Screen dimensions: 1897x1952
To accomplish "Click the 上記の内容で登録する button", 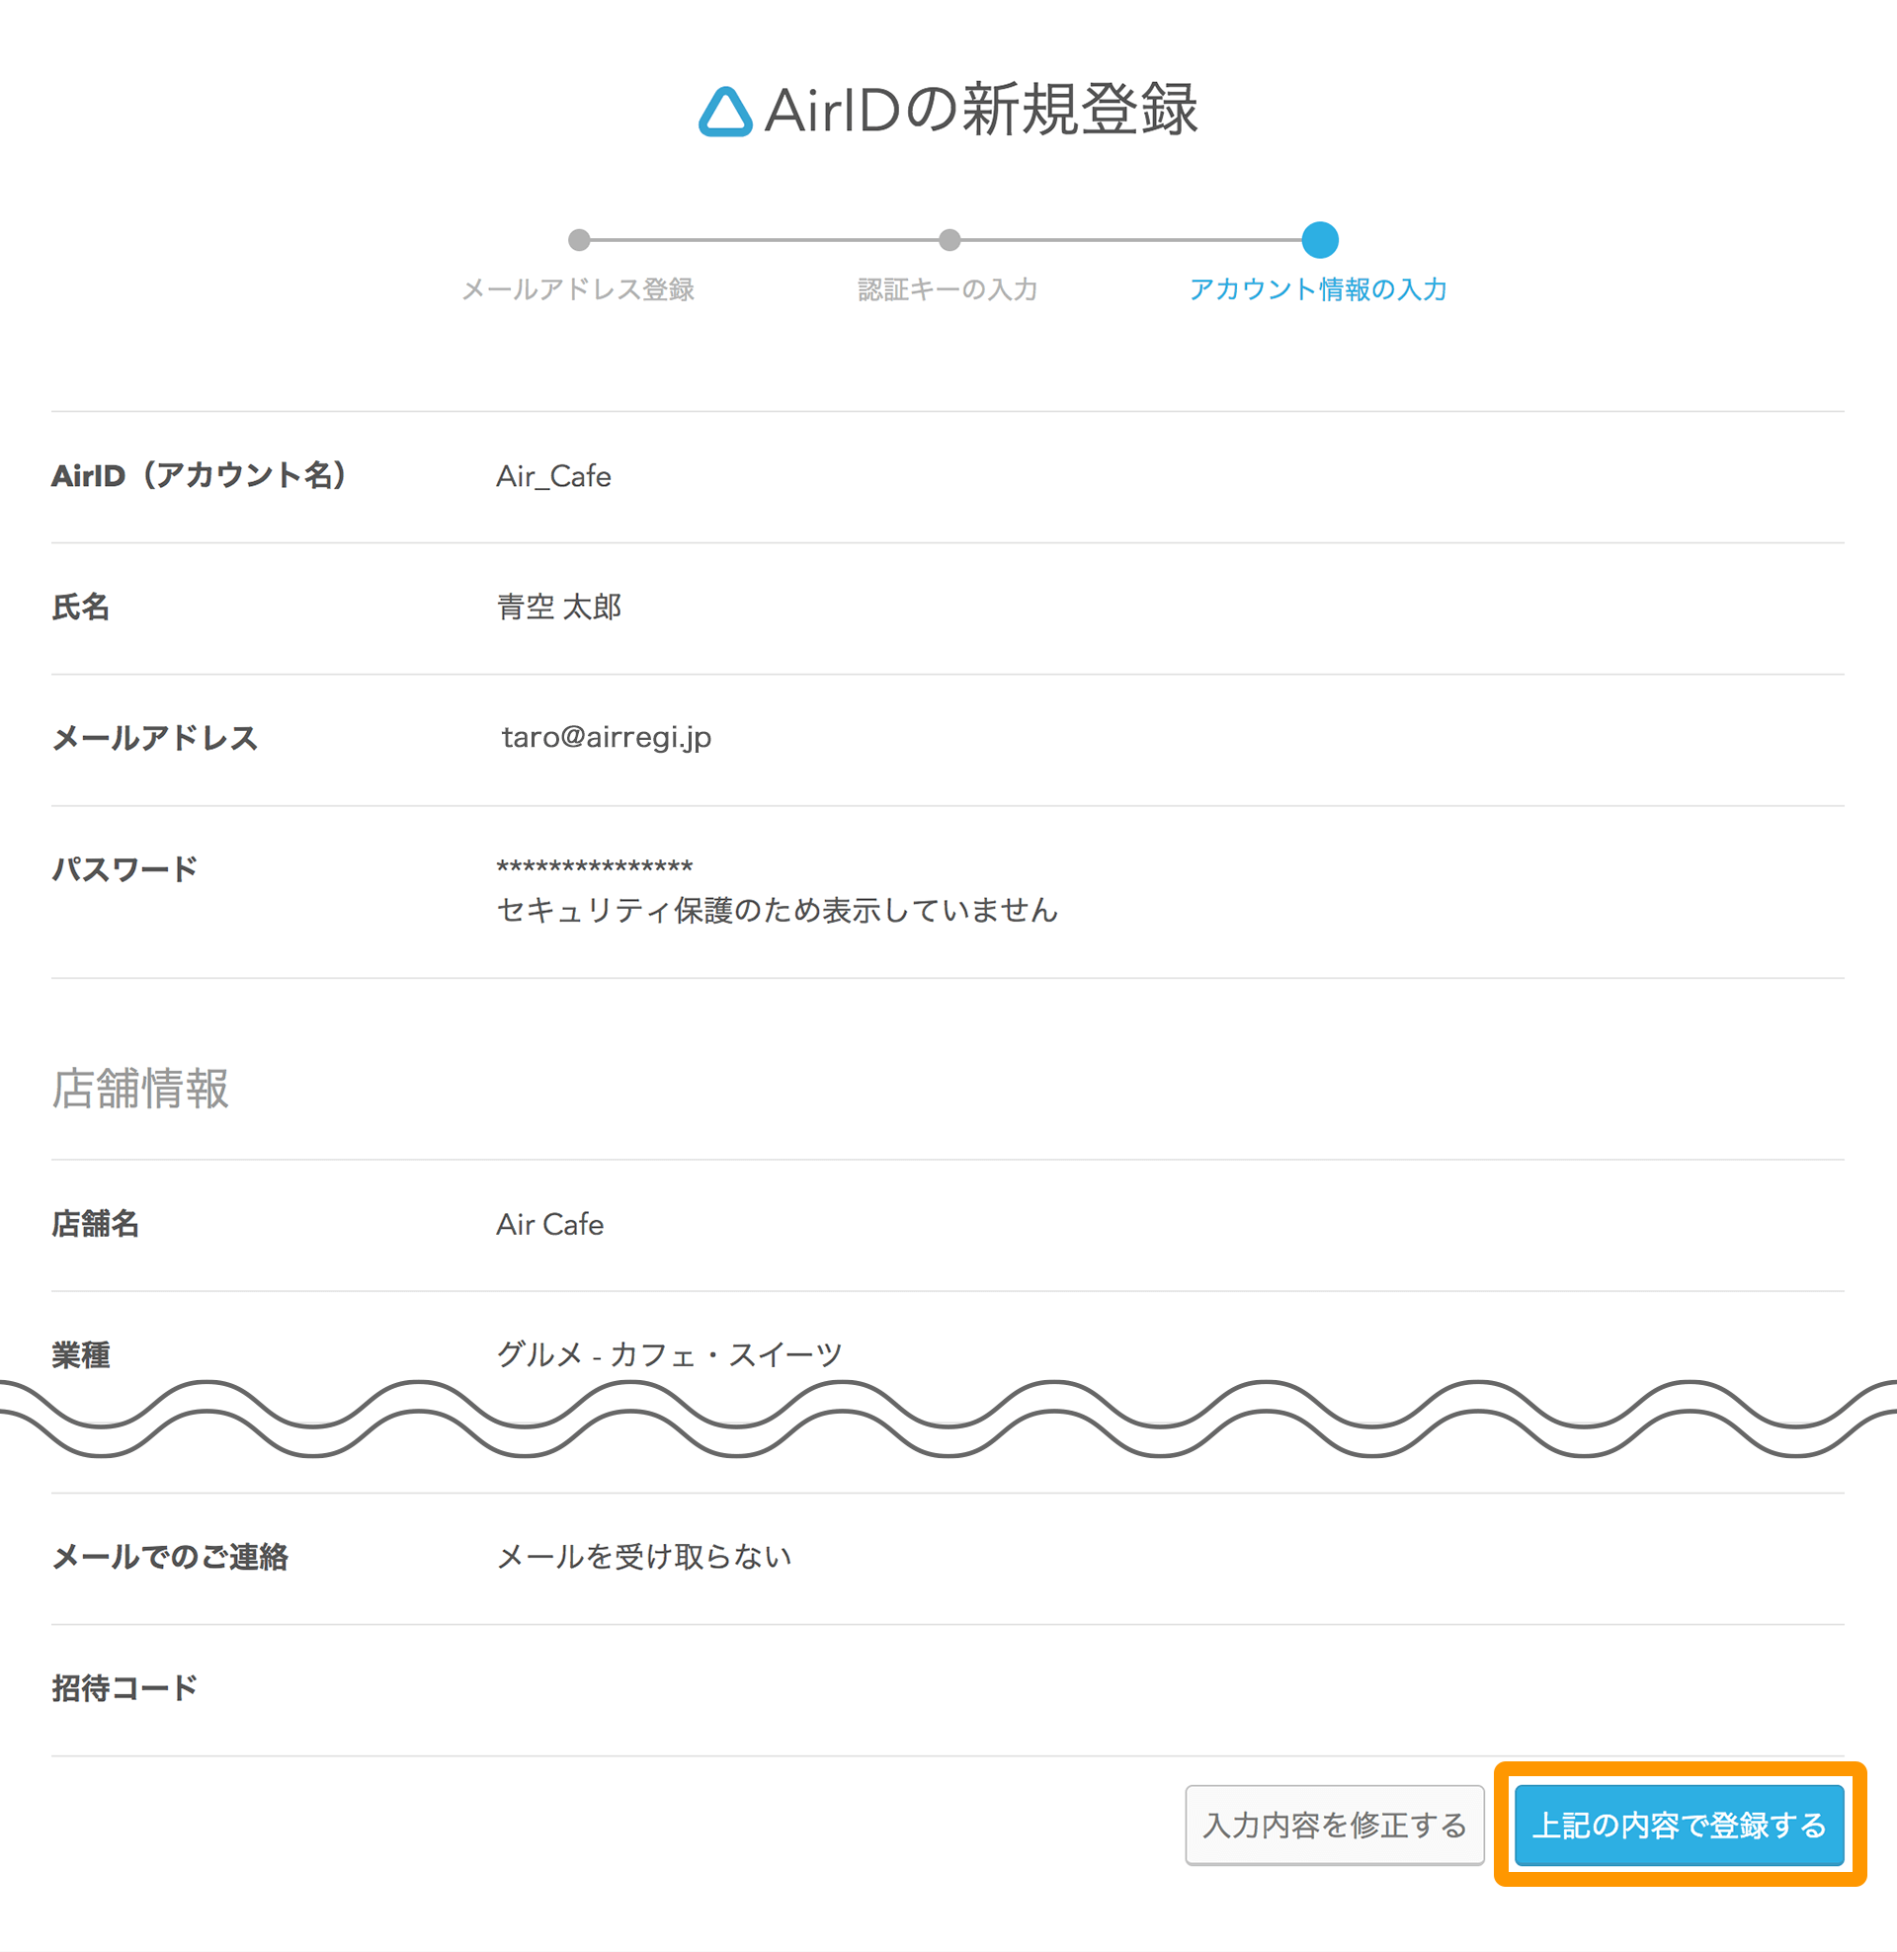I will 1679,1825.
